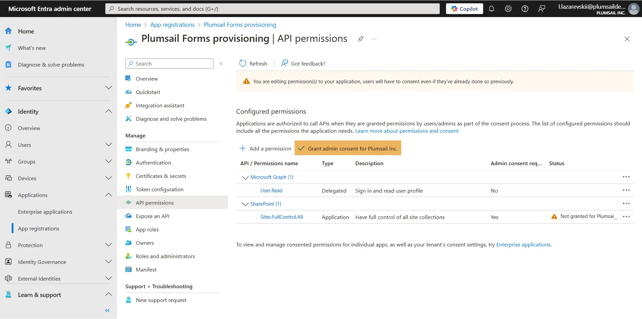This screenshot has height=319, width=642.
Task: Open the notifications bell icon
Action: click(492, 9)
